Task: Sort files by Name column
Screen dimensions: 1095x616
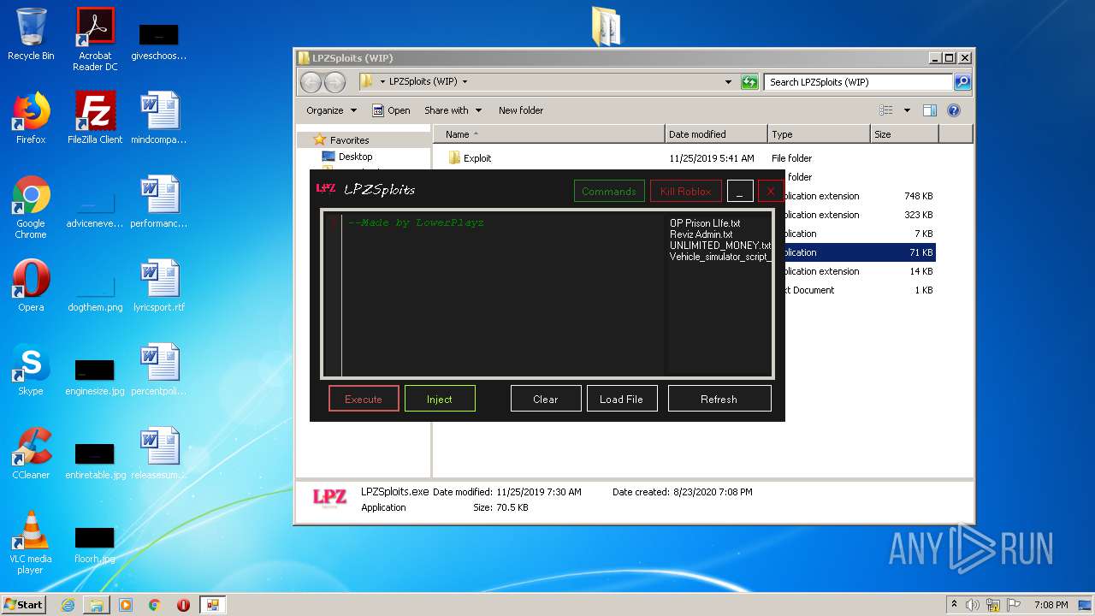Action: [x=549, y=134]
